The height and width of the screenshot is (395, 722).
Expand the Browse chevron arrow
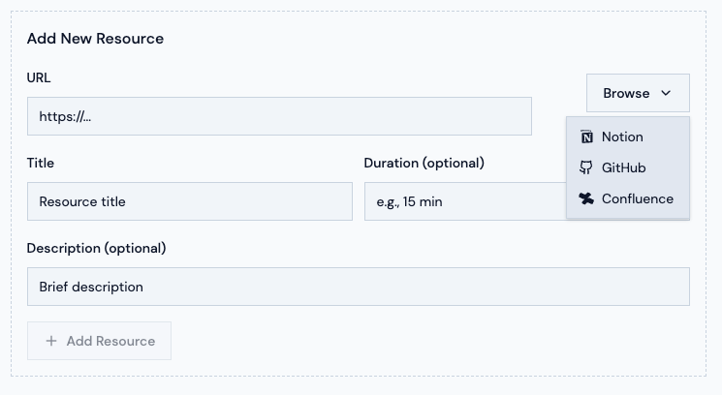click(666, 93)
